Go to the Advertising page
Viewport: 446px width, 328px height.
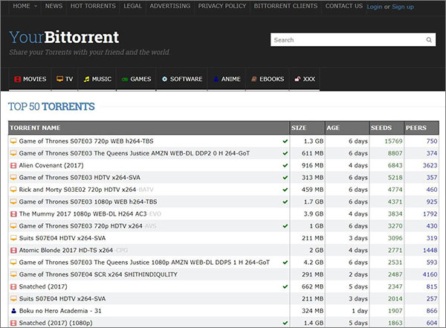[170, 6]
